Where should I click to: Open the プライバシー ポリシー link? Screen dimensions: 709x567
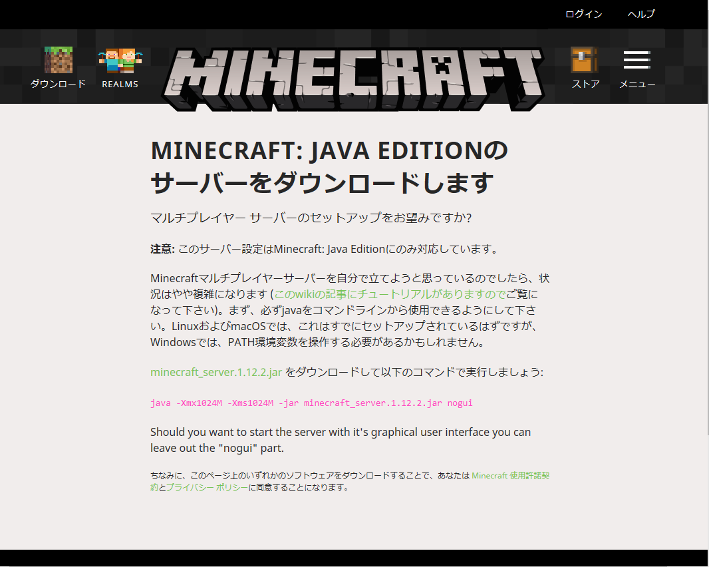(207, 487)
